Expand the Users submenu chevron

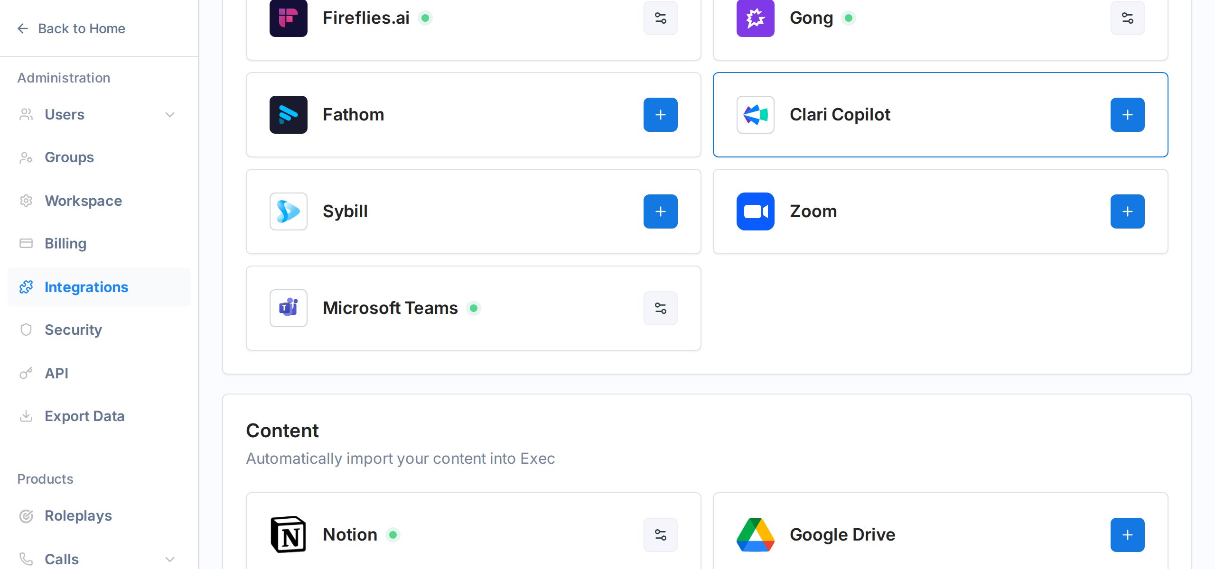coord(170,115)
